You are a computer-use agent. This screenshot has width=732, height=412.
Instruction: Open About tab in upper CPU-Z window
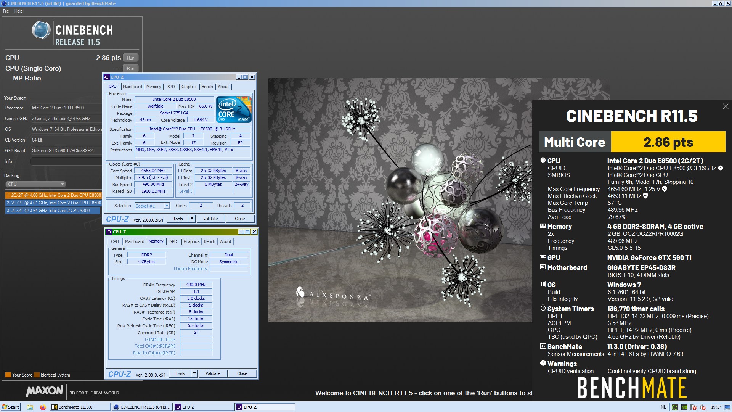pos(223,87)
